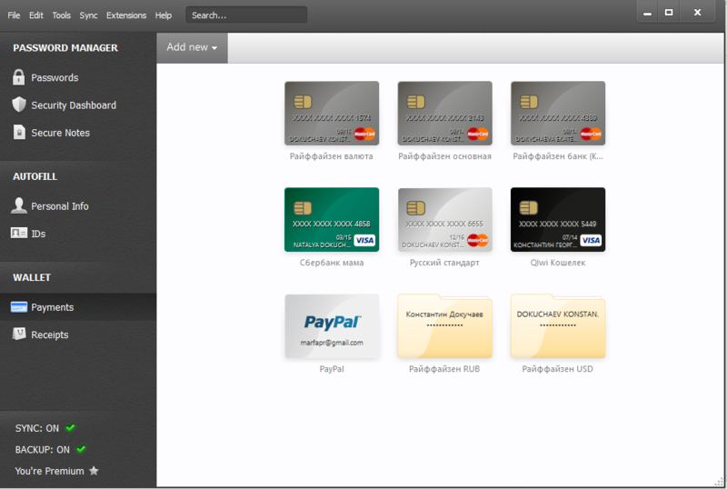Click the Райффайзен USD caption

(558, 369)
